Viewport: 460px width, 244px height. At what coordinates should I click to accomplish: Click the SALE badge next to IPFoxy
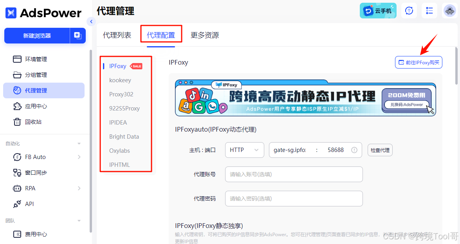(x=136, y=66)
